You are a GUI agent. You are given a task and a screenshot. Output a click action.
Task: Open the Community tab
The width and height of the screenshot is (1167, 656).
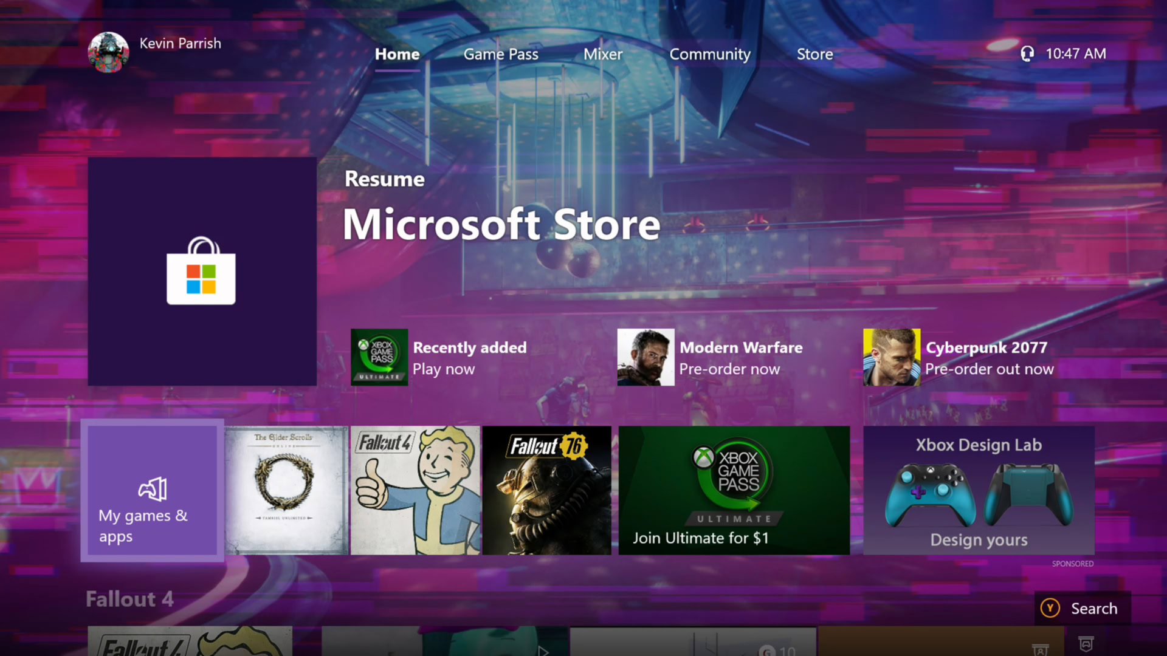click(x=709, y=54)
